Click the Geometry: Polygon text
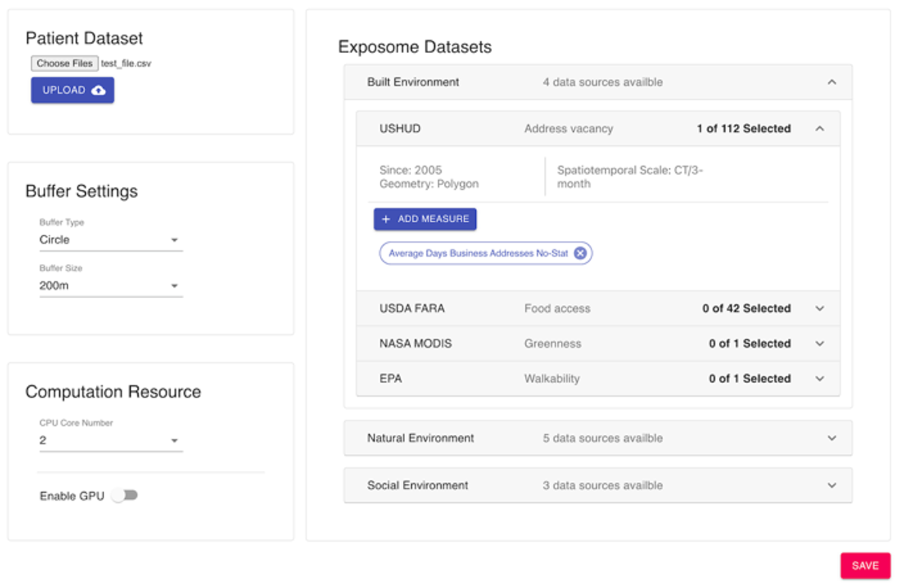The image size is (904, 588). [x=429, y=184]
